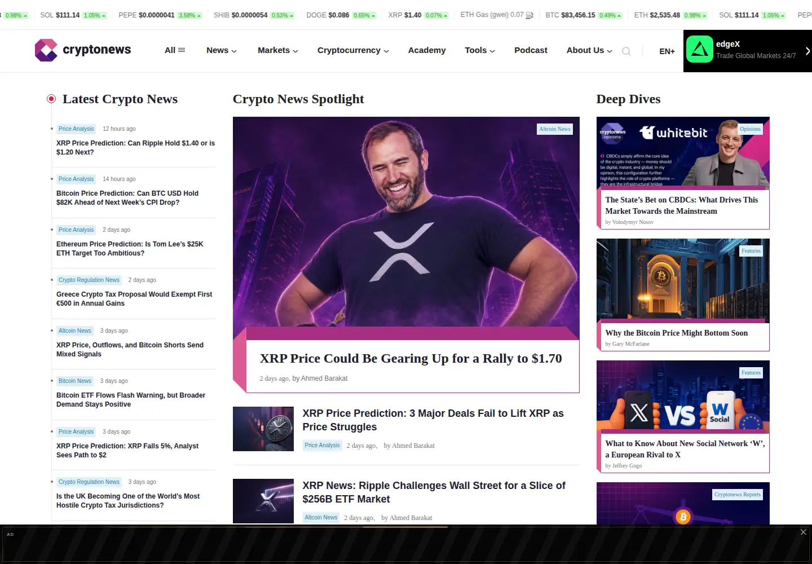Open the Bitcoin vault Deep Dives image

pos(683,279)
